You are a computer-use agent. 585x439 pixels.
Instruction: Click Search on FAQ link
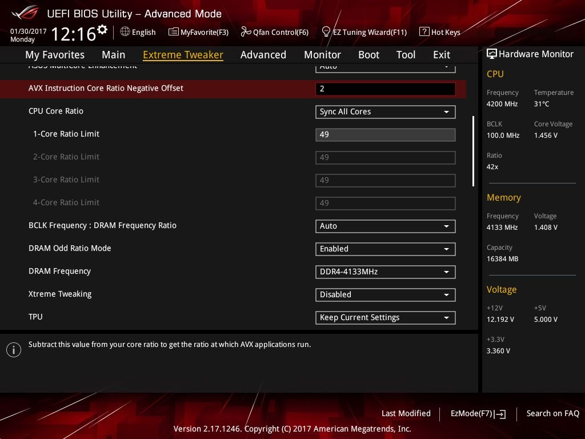pos(552,413)
